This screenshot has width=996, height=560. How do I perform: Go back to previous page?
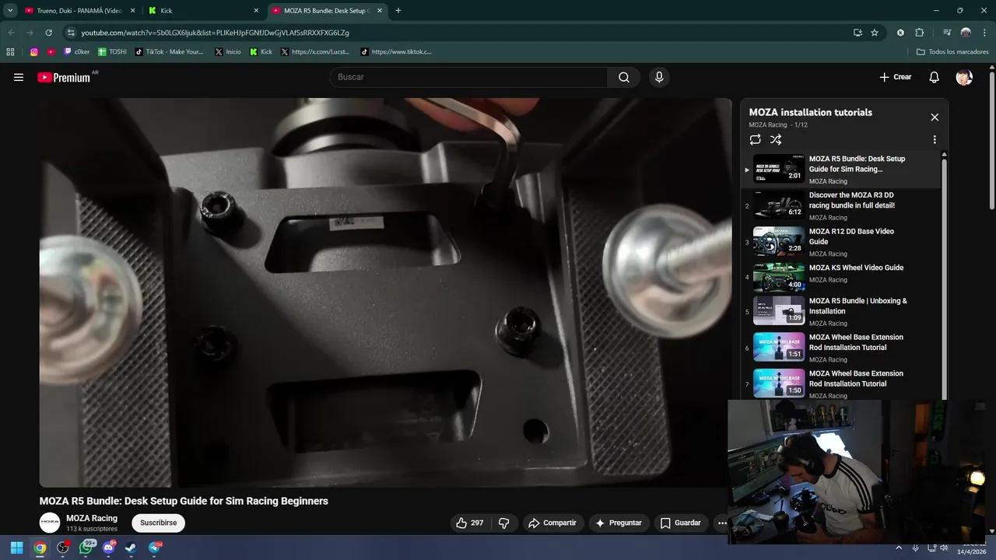(11, 33)
